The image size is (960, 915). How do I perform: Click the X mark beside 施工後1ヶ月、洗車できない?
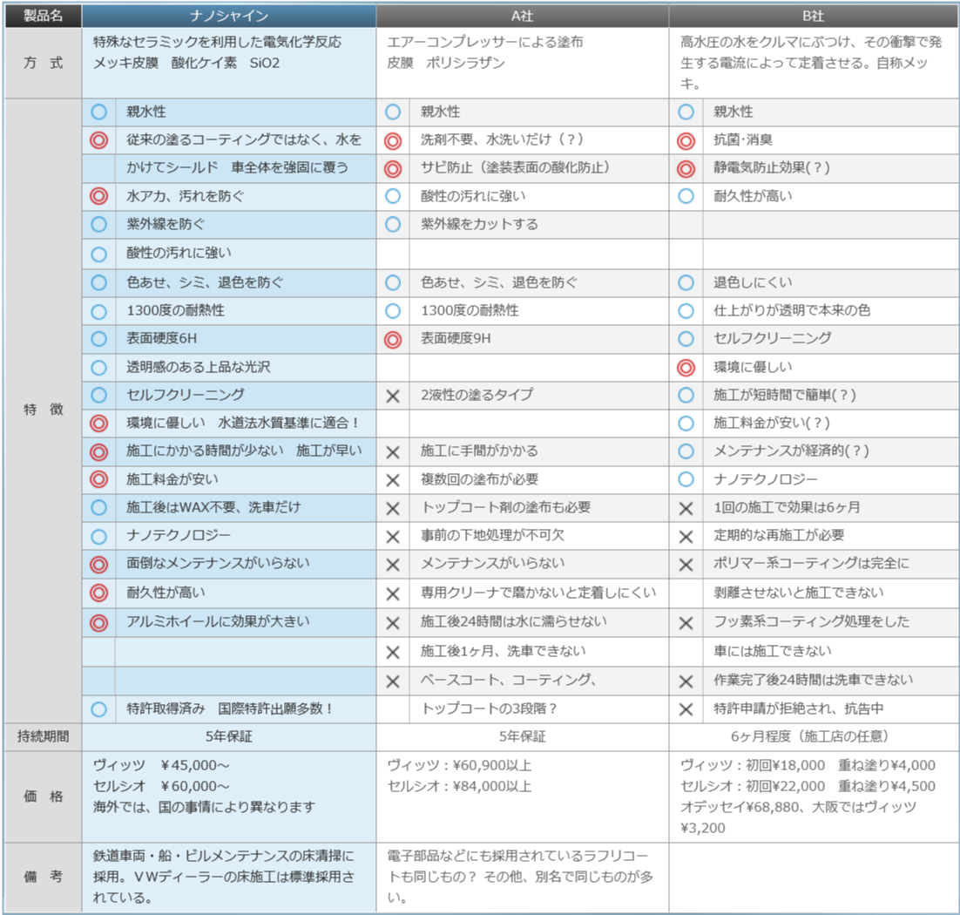[393, 652]
